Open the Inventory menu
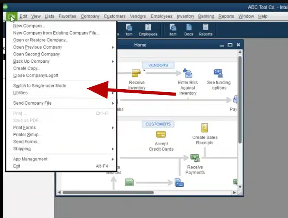Screen dimensions: 288x218 [185, 16]
